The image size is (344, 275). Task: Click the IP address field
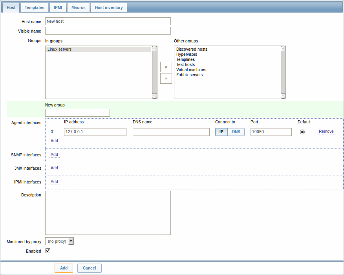[95, 132]
